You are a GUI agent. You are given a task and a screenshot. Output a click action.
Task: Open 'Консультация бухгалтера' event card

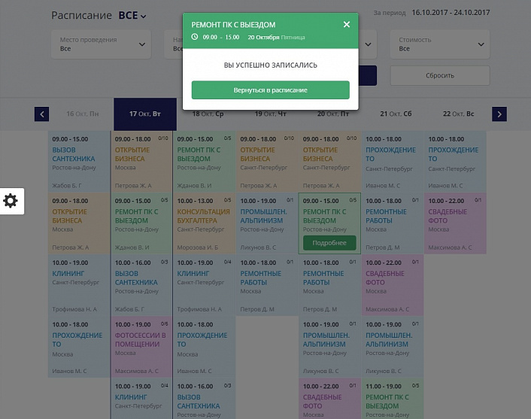[204, 223]
